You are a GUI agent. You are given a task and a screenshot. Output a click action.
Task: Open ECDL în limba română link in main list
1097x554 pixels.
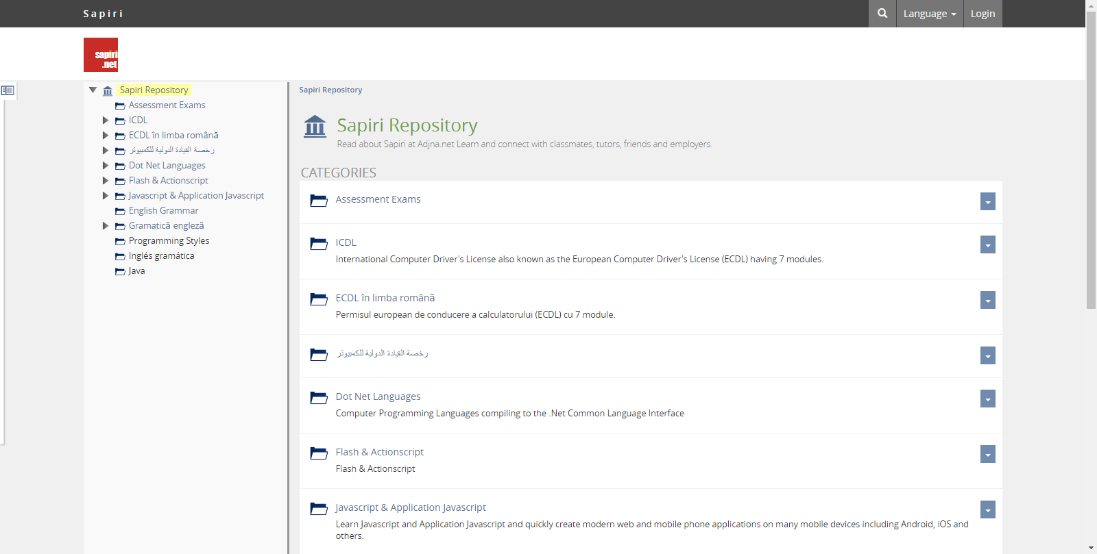(385, 298)
